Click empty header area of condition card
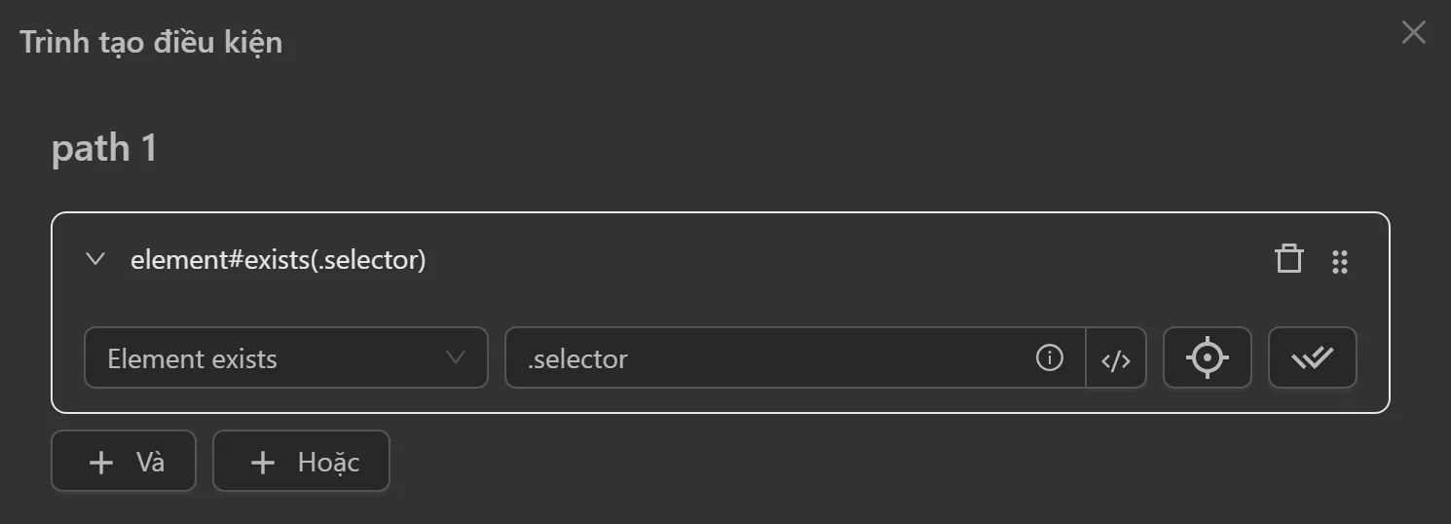The height and width of the screenshot is (524, 1451). (828, 261)
